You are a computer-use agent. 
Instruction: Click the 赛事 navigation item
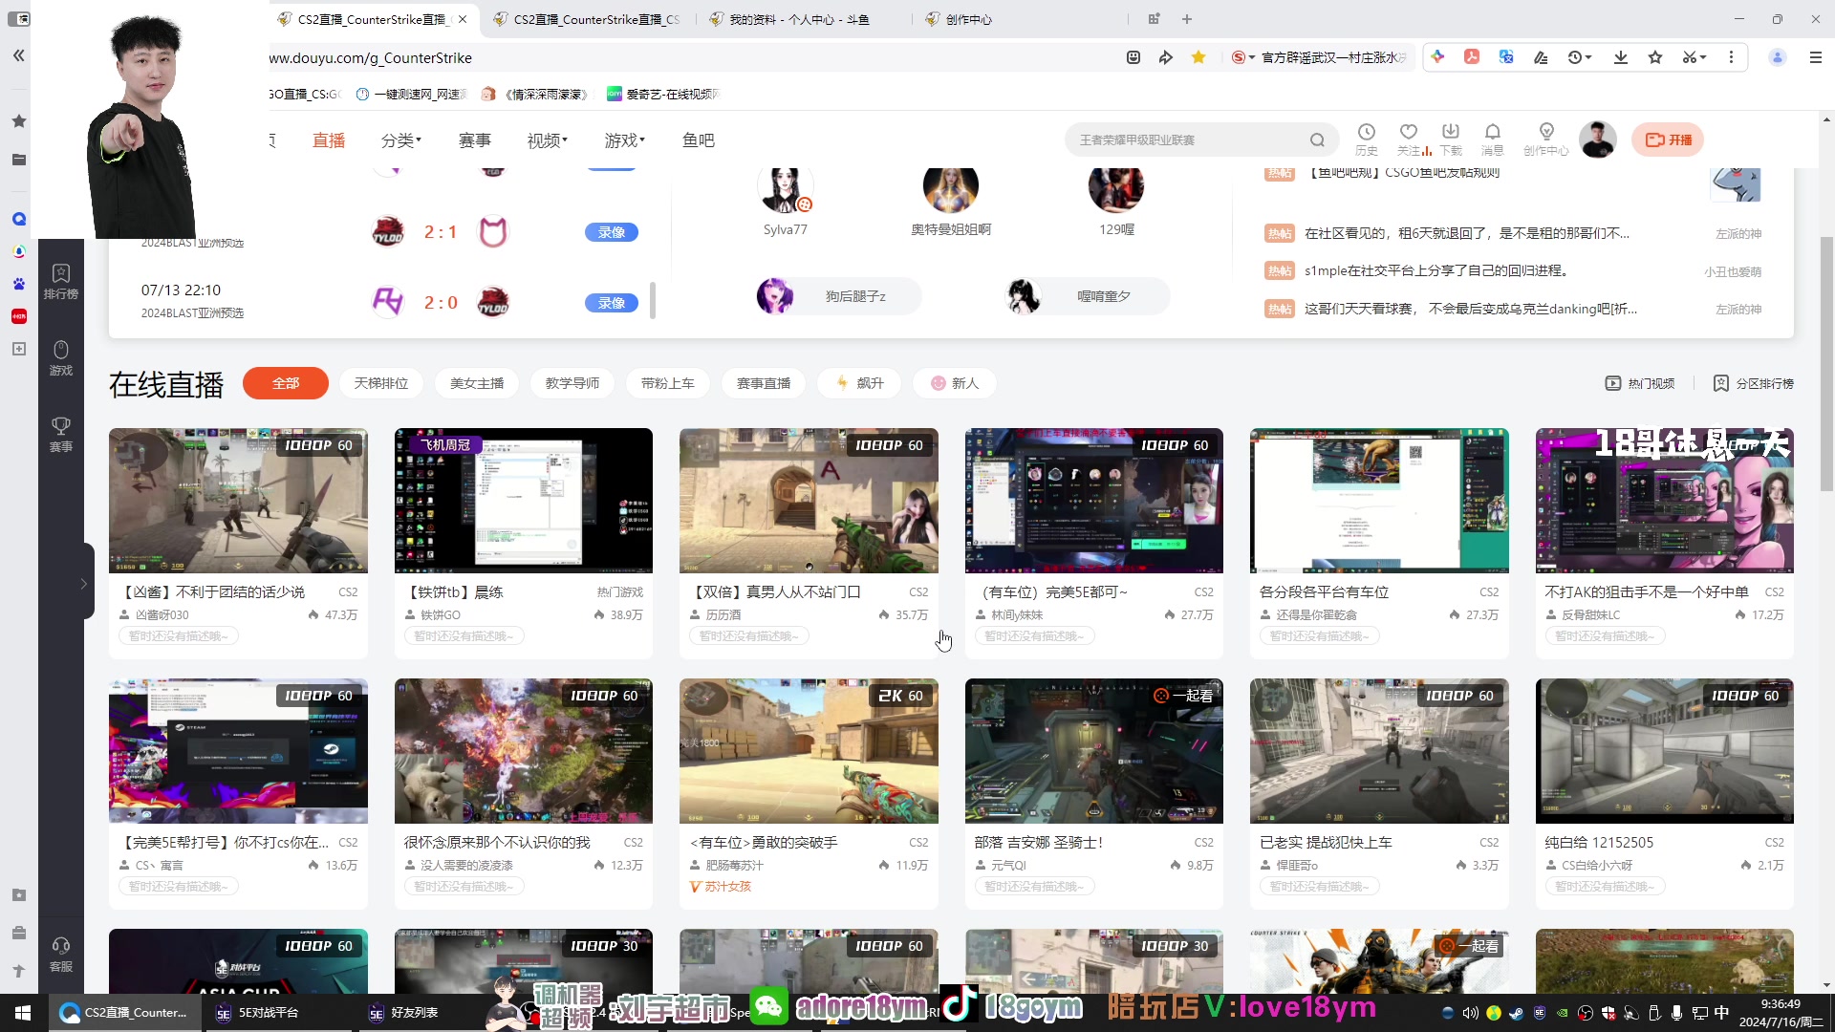pyautogui.click(x=475, y=140)
